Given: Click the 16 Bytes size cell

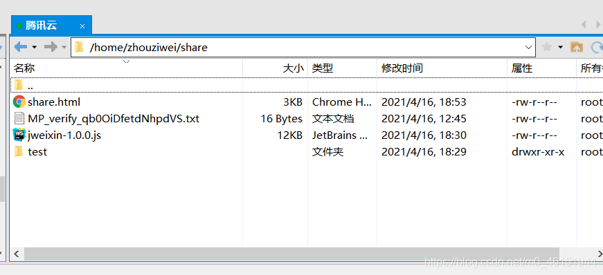Looking at the screenshot, I should click(282, 119).
